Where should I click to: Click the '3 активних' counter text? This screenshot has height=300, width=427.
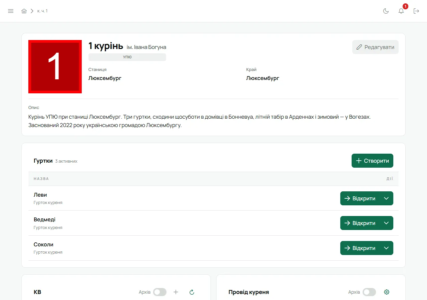click(x=66, y=161)
